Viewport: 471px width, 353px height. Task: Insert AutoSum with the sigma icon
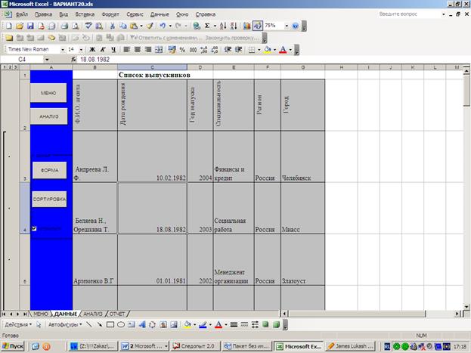point(207,26)
